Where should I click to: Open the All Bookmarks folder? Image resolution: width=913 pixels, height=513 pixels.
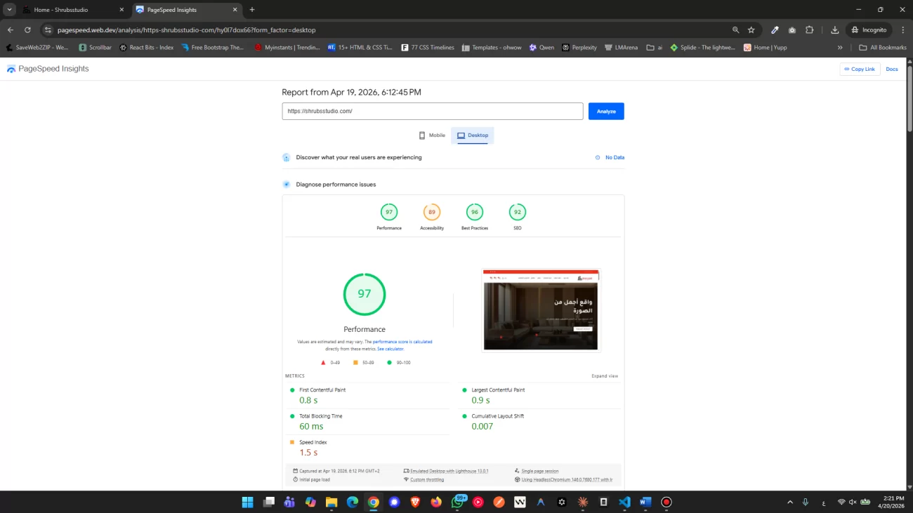[883, 48]
